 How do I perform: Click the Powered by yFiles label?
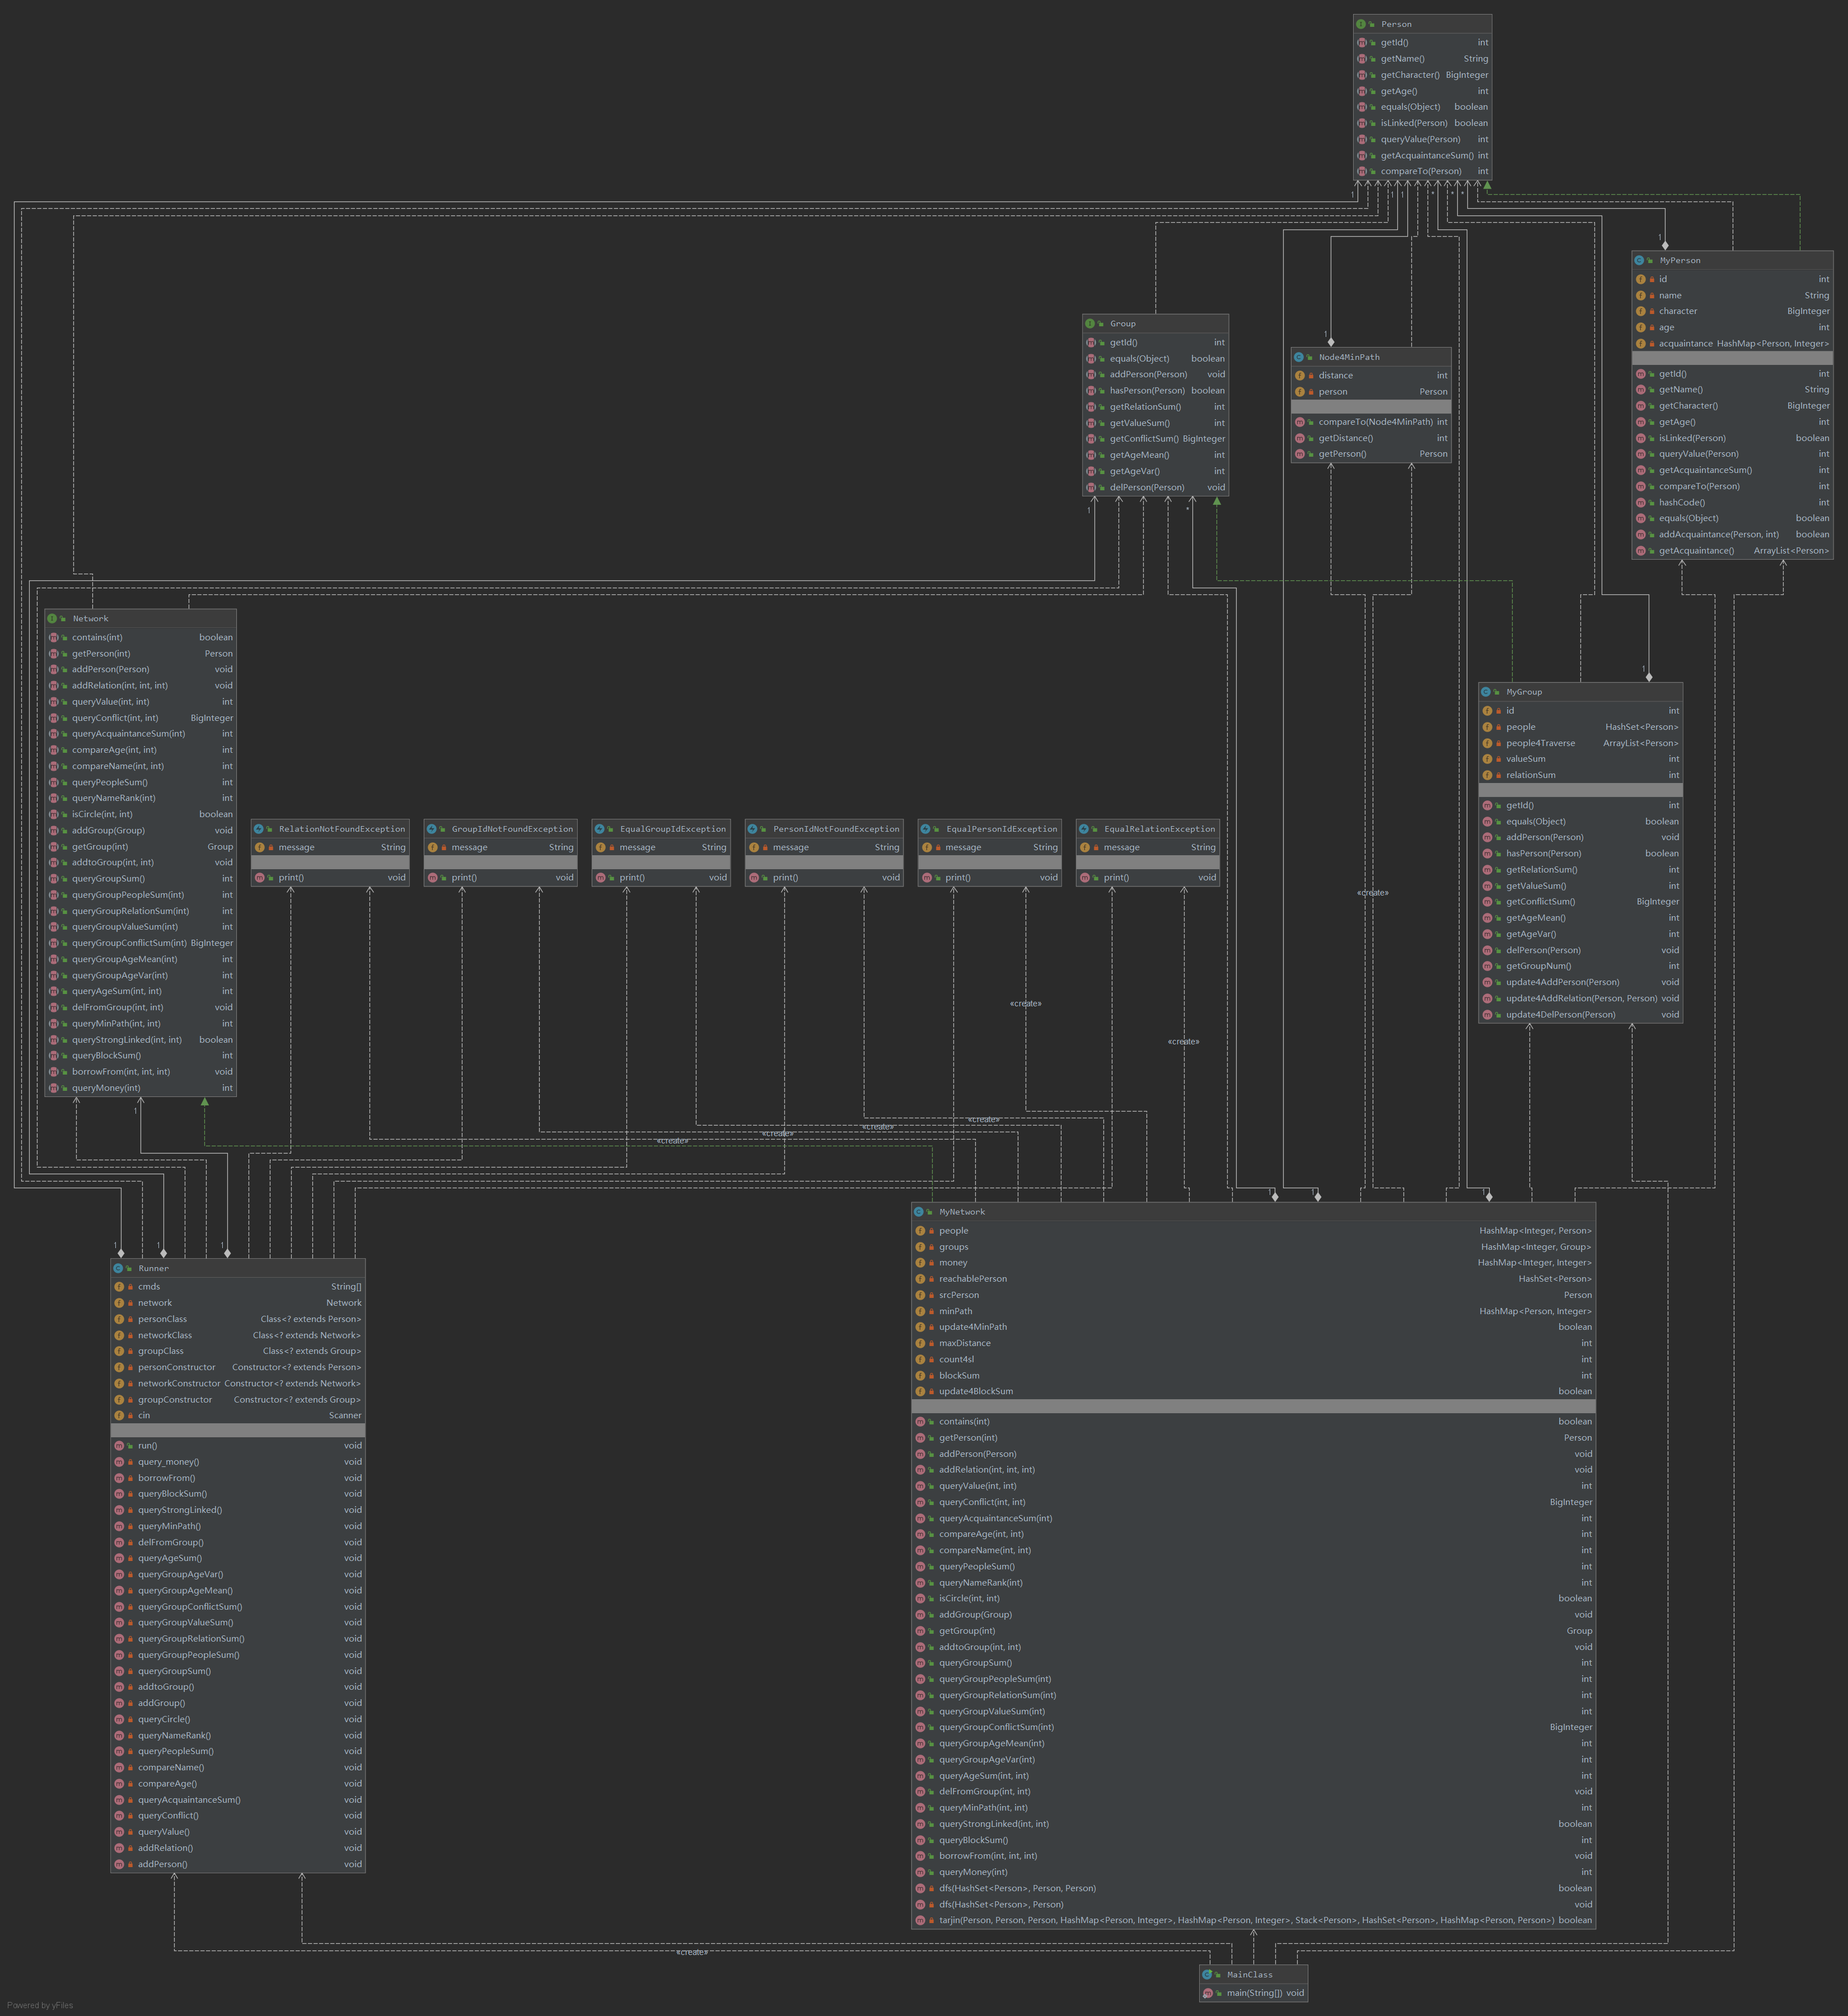pyautogui.click(x=40, y=2005)
